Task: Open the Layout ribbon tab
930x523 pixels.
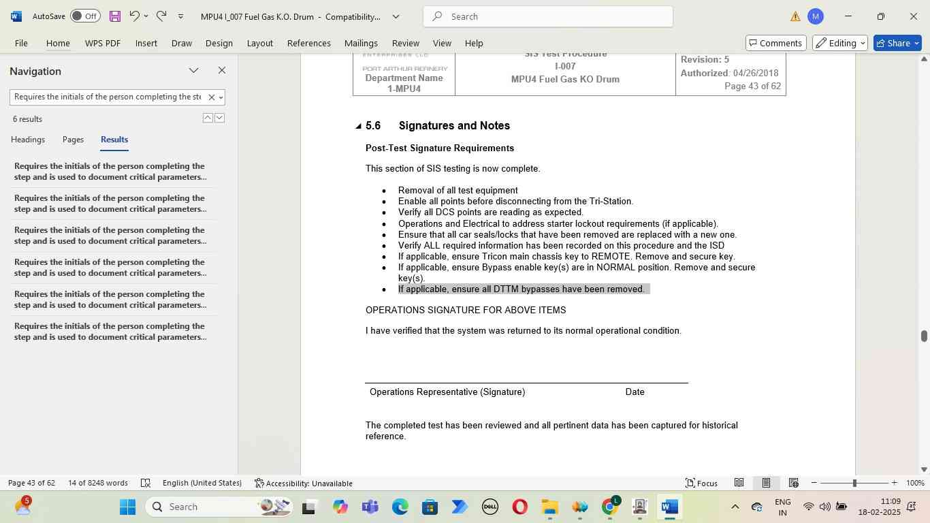Action: 260,43
